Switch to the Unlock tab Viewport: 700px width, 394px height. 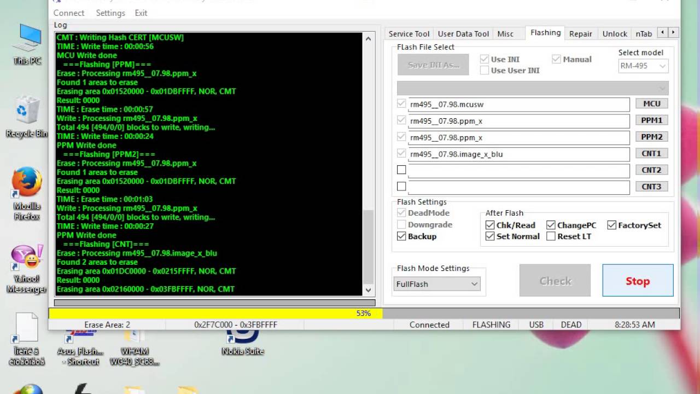pos(615,33)
